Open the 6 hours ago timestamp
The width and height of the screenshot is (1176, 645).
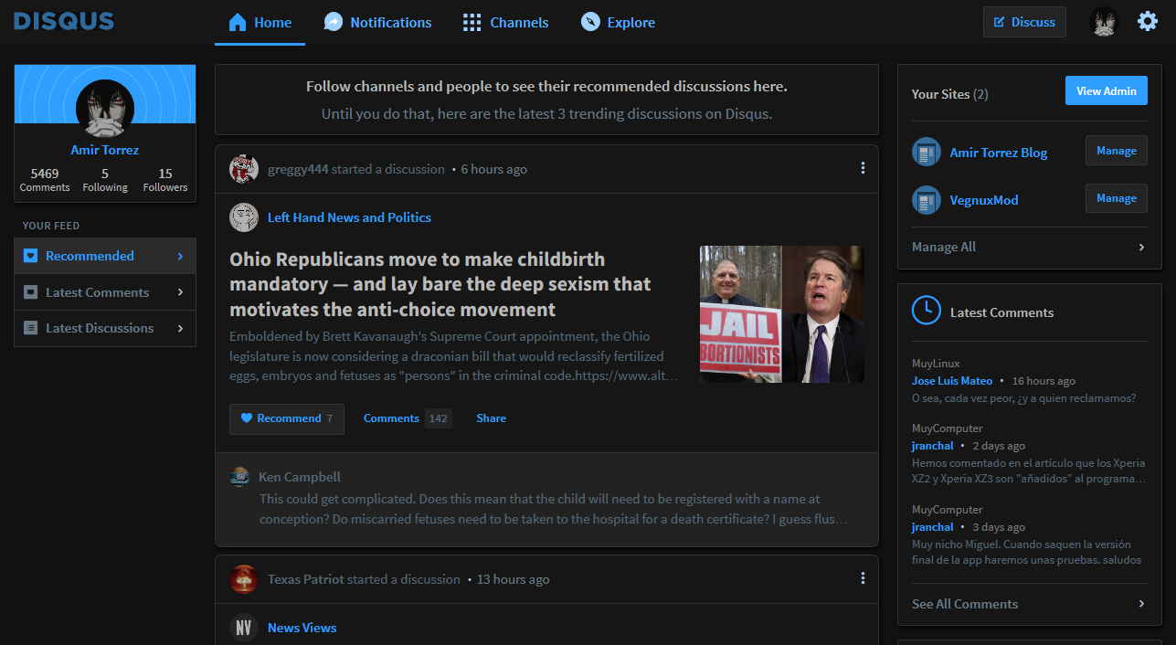pos(493,169)
